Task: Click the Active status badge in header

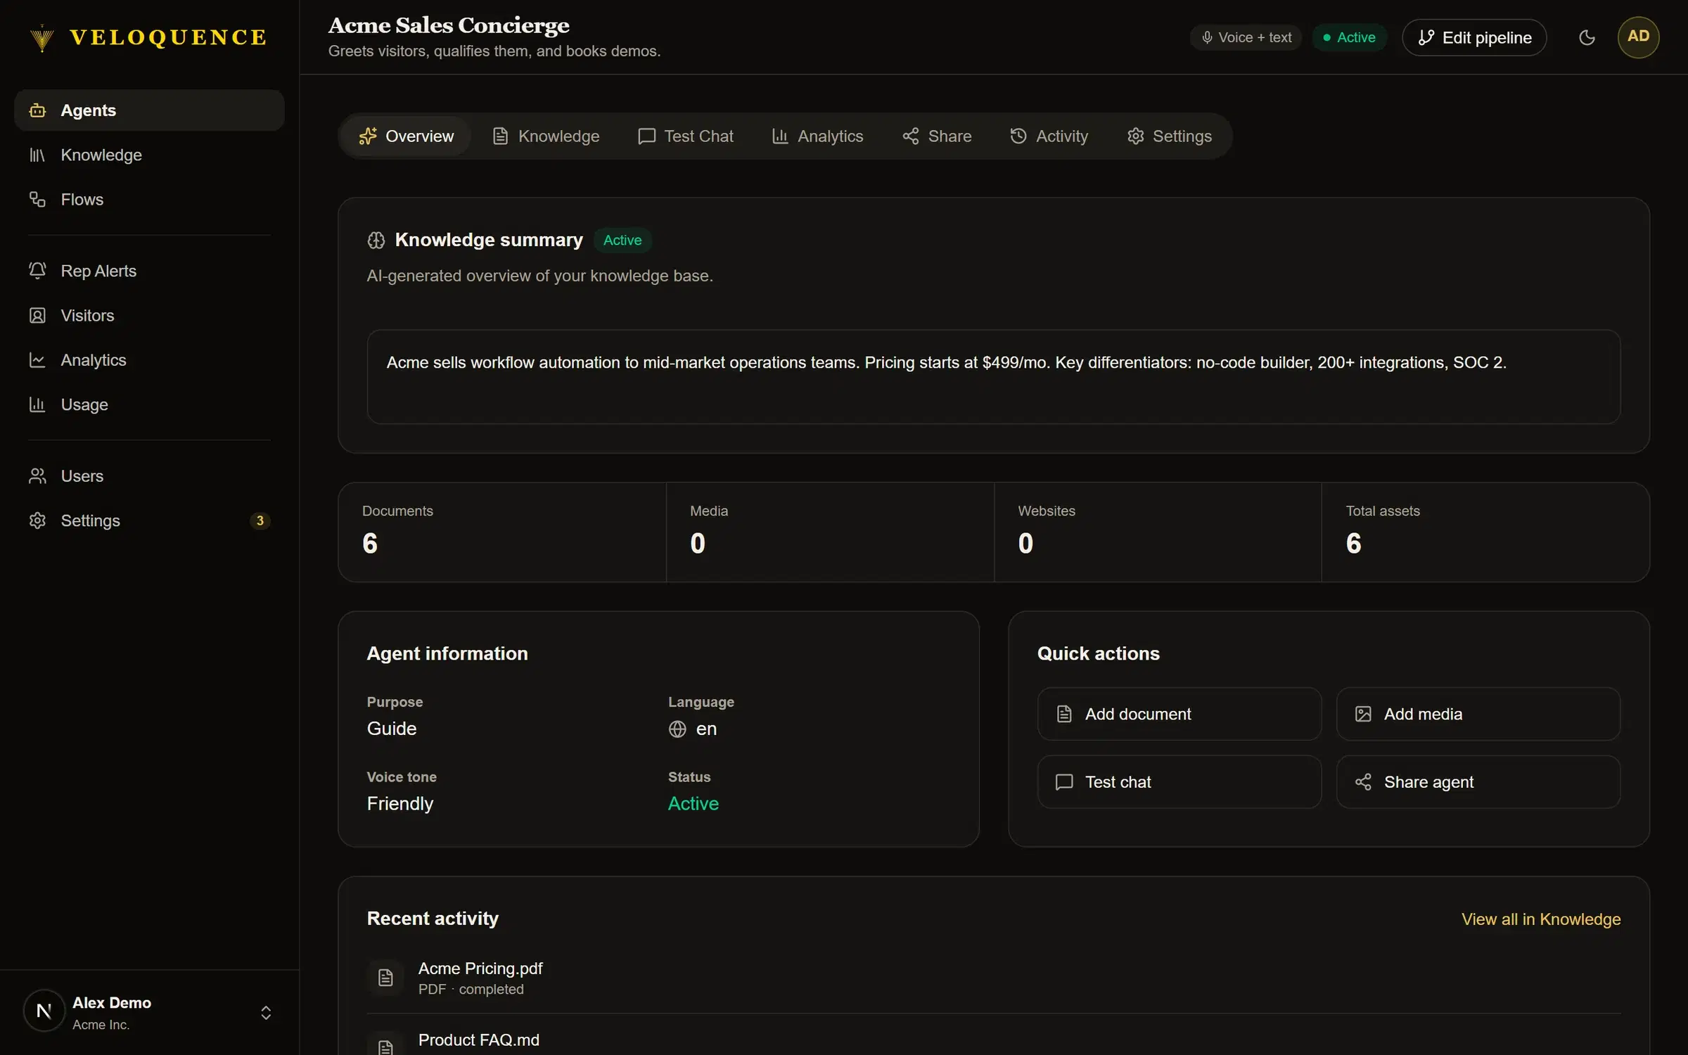Action: 1349,37
